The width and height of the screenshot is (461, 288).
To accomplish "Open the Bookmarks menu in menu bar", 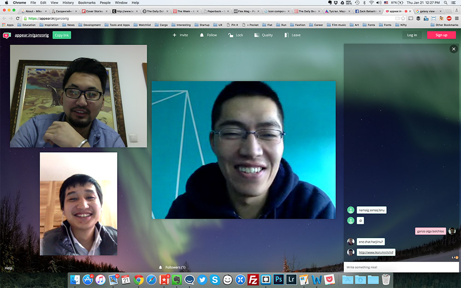I will tap(87, 3).
